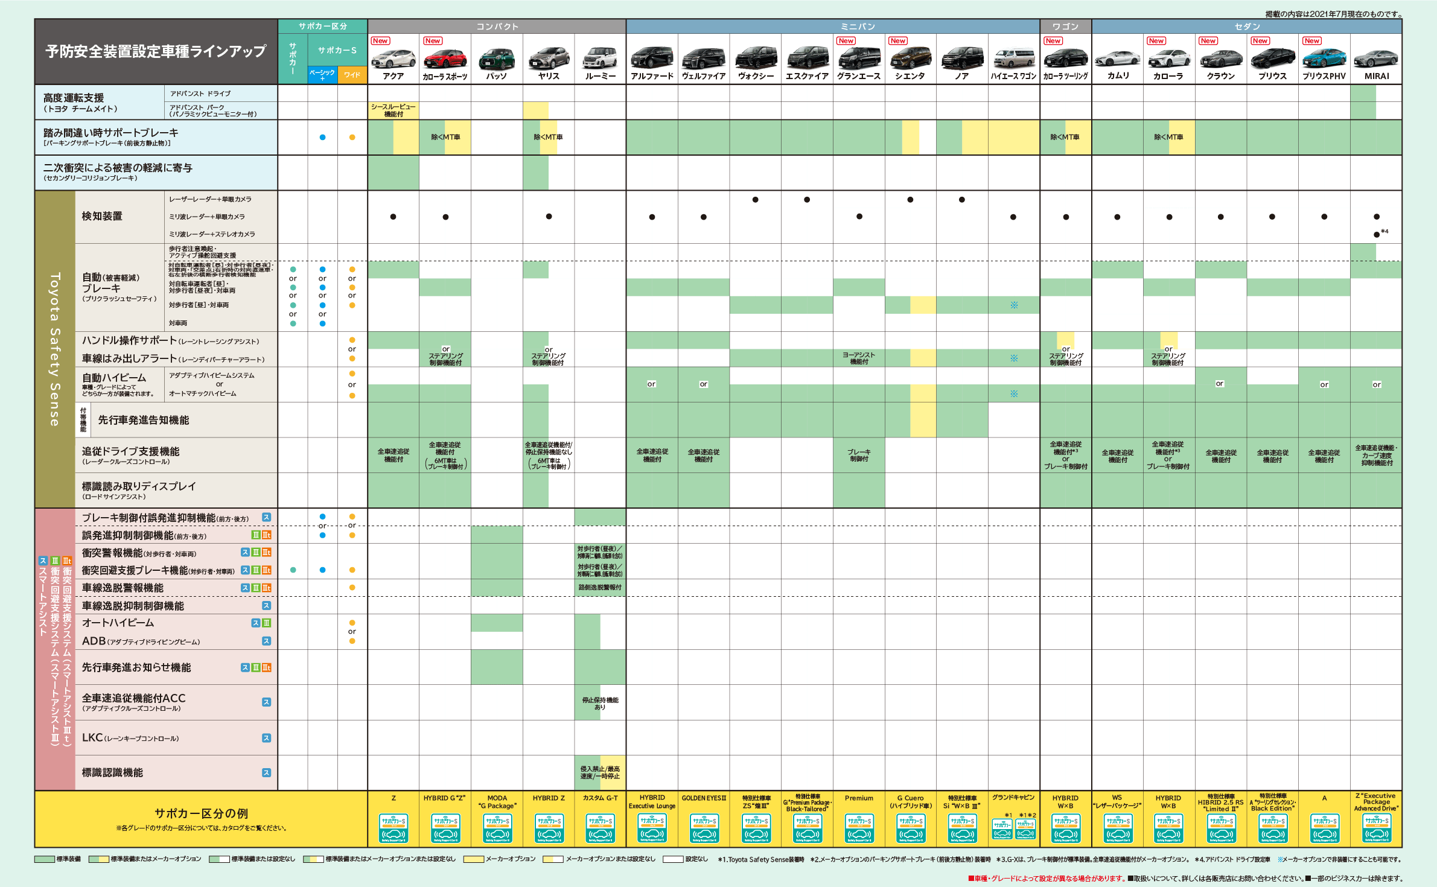
Task: Click the コンパクト category header
Action: click(497, 27)
